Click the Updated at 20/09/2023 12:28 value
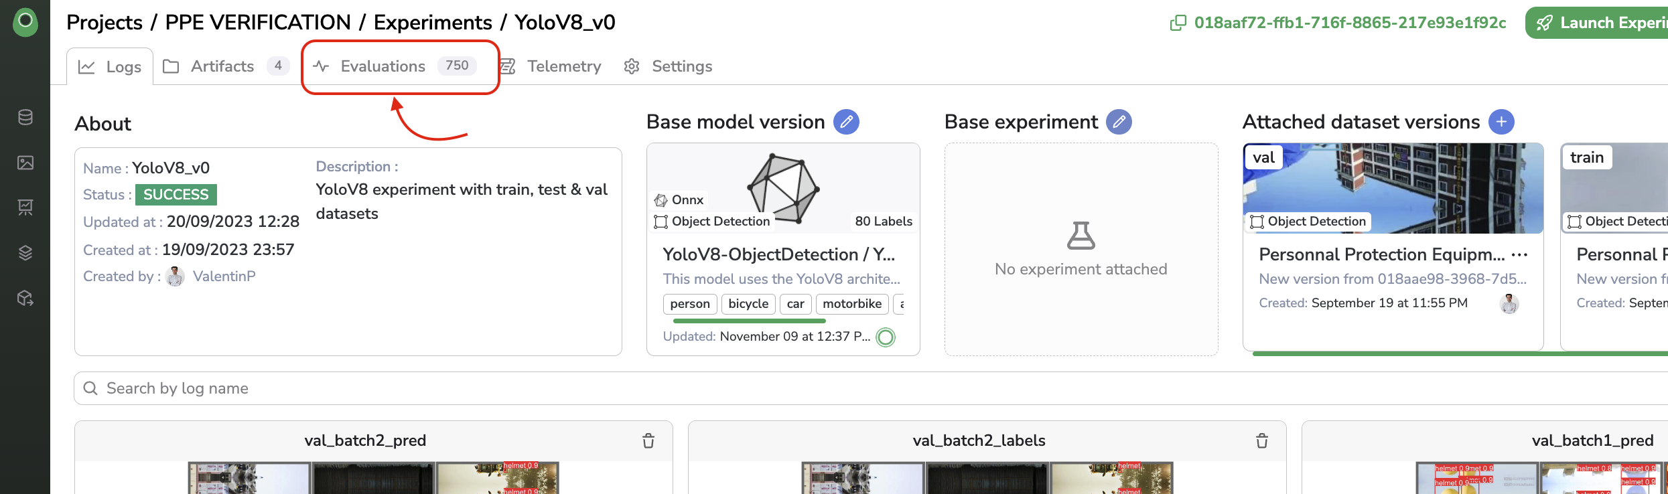Screen dimensions: 1668x494 coord(233,222)
